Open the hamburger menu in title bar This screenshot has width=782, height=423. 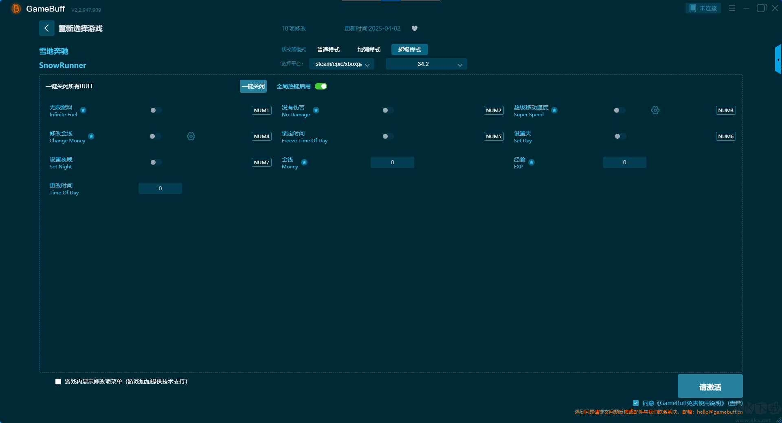732,8
